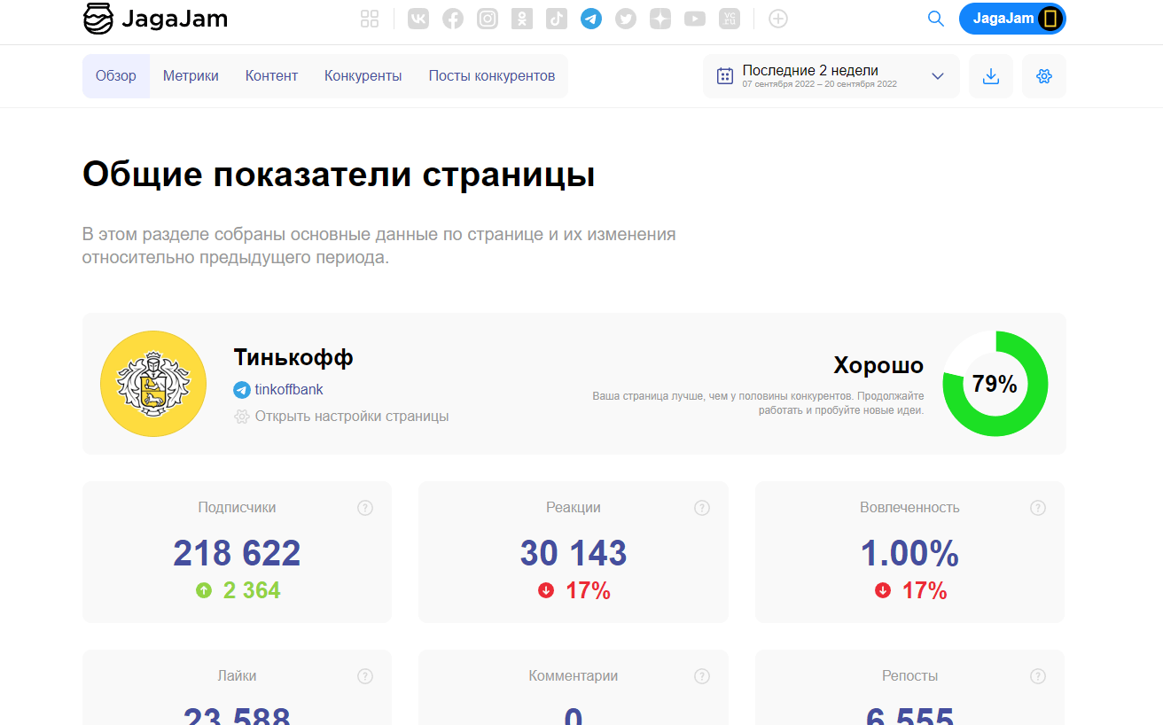Select the TikTok network icon
The height and width of the screenshot is (725, 1163).
tap(557, 19)
